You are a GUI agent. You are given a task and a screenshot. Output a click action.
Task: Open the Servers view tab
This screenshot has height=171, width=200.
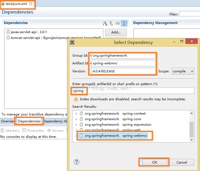(x=56, y=130)
